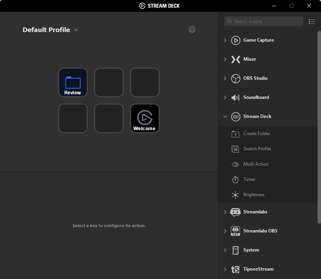Click the Streamlabs OBS icon
Screen dimensions: 321x279
235,231
